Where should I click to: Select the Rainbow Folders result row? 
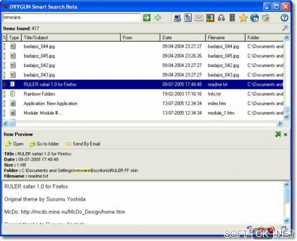[143, 94]
